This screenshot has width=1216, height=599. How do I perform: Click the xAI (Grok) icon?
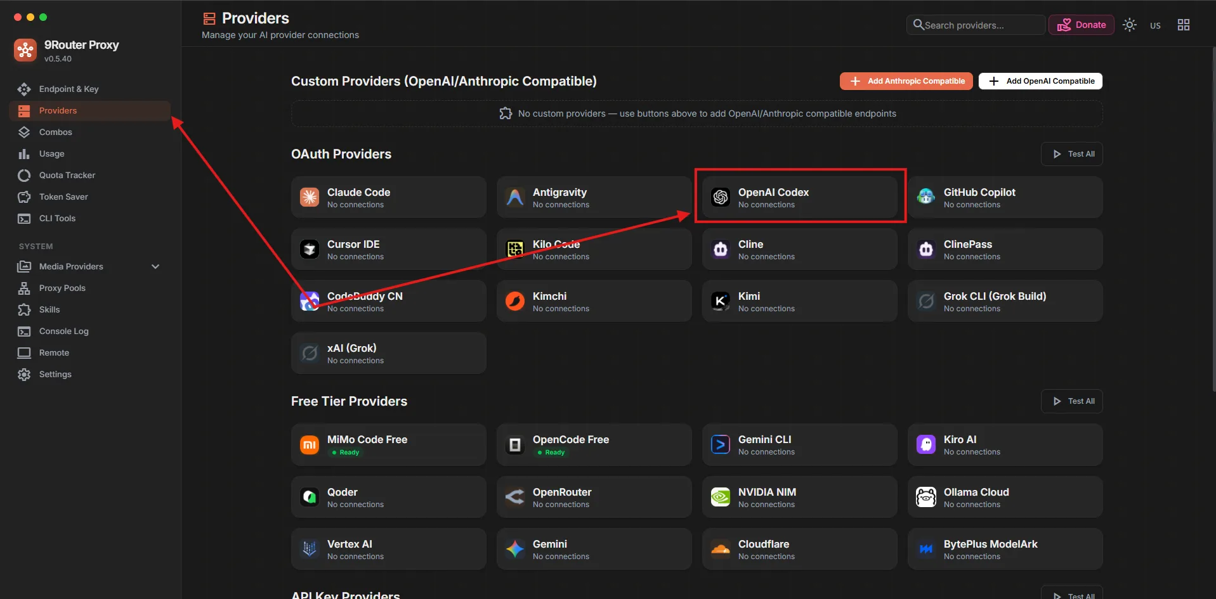310,353
